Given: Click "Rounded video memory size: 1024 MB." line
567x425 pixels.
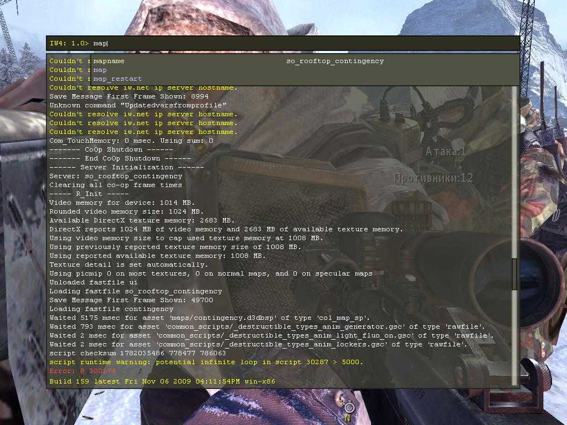Looking at the screenshot, I should click(127, 211).
